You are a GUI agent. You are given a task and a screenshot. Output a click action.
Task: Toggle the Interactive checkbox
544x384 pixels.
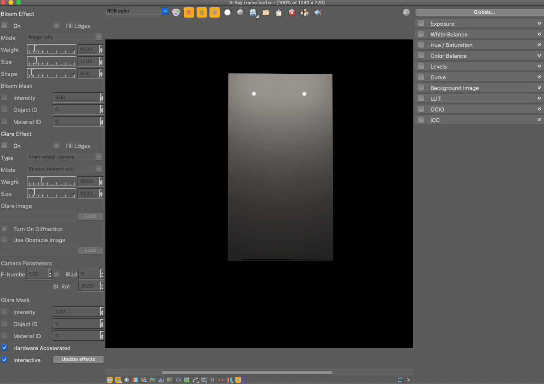coord(4,360)
